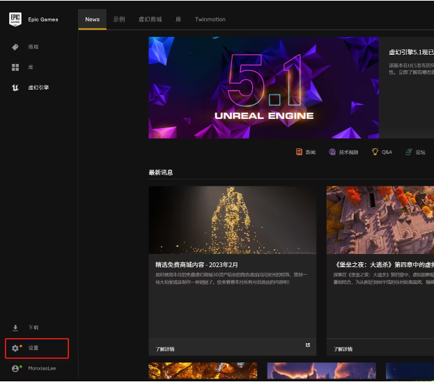Open 设置 settings gear icon
Image resolution: width=434 pixels, height=382 pixels.
tap(15, 348)
